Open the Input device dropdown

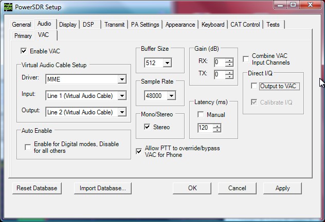122,96
